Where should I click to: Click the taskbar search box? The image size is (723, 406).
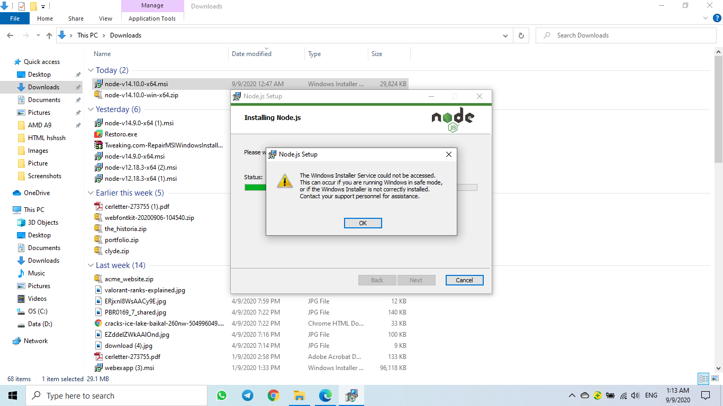[116, 395]
